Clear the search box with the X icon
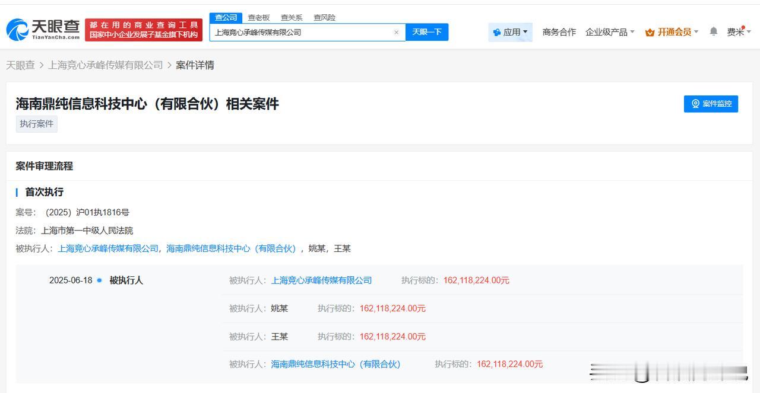The height and width of the screenshot is (393, 760). click(x=397, y=33)
